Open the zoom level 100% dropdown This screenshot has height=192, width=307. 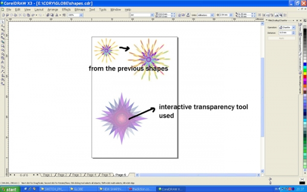[81, 15]
